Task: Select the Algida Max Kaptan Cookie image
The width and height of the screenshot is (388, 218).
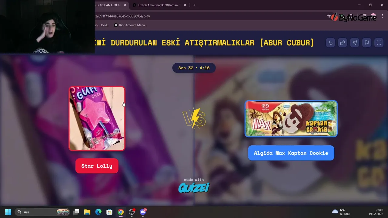Action: point(291,119)
